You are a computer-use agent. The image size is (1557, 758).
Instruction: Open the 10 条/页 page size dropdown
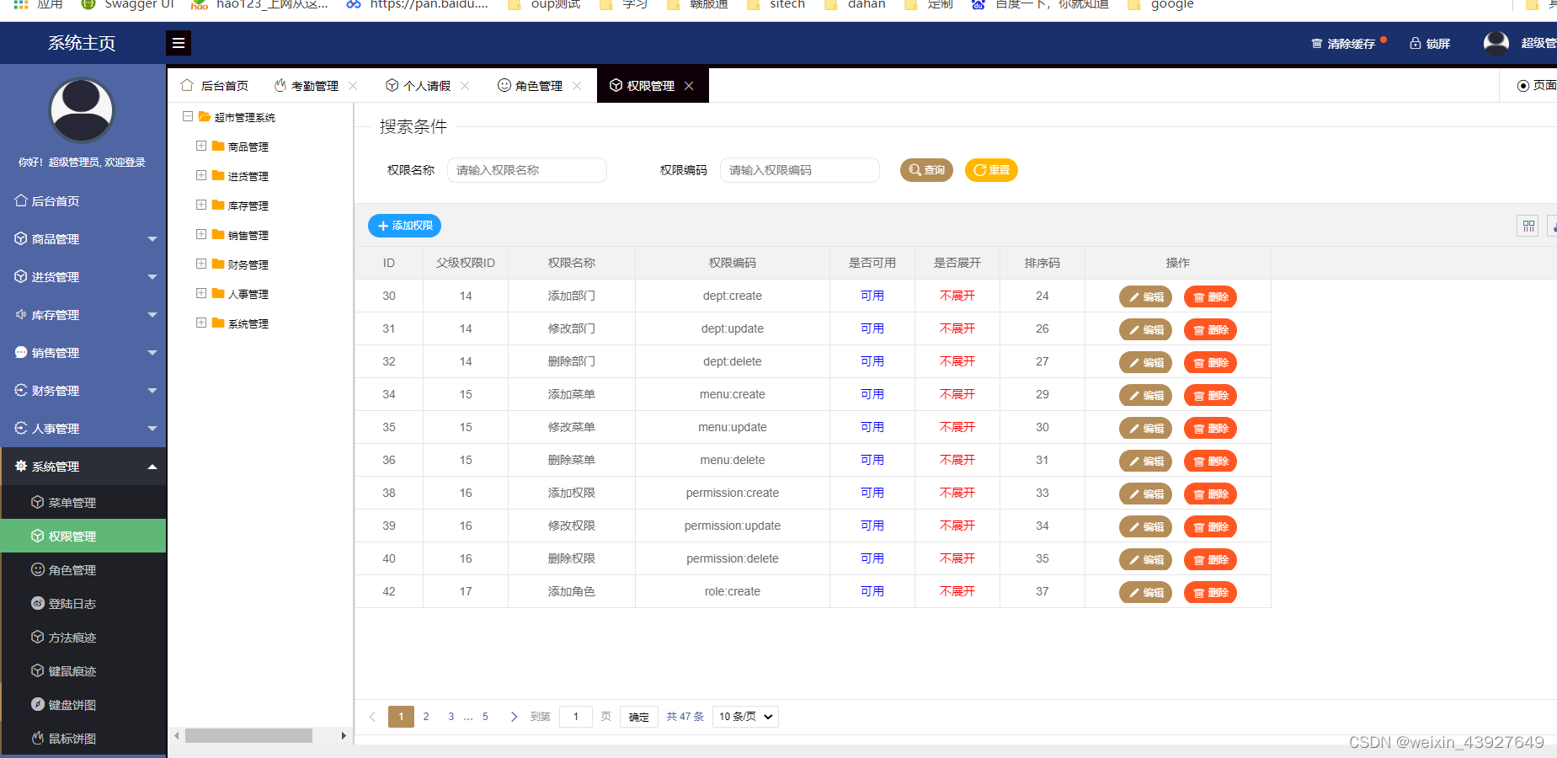(745, 717)
